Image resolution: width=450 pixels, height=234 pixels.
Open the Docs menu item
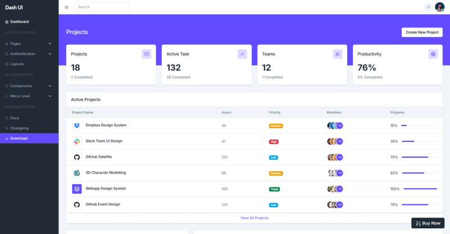click(29, 118)
